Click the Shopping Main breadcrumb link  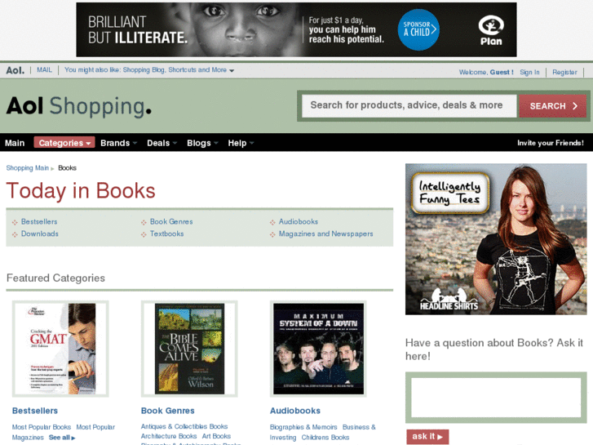pyautogui.click(x=27, y=167)
